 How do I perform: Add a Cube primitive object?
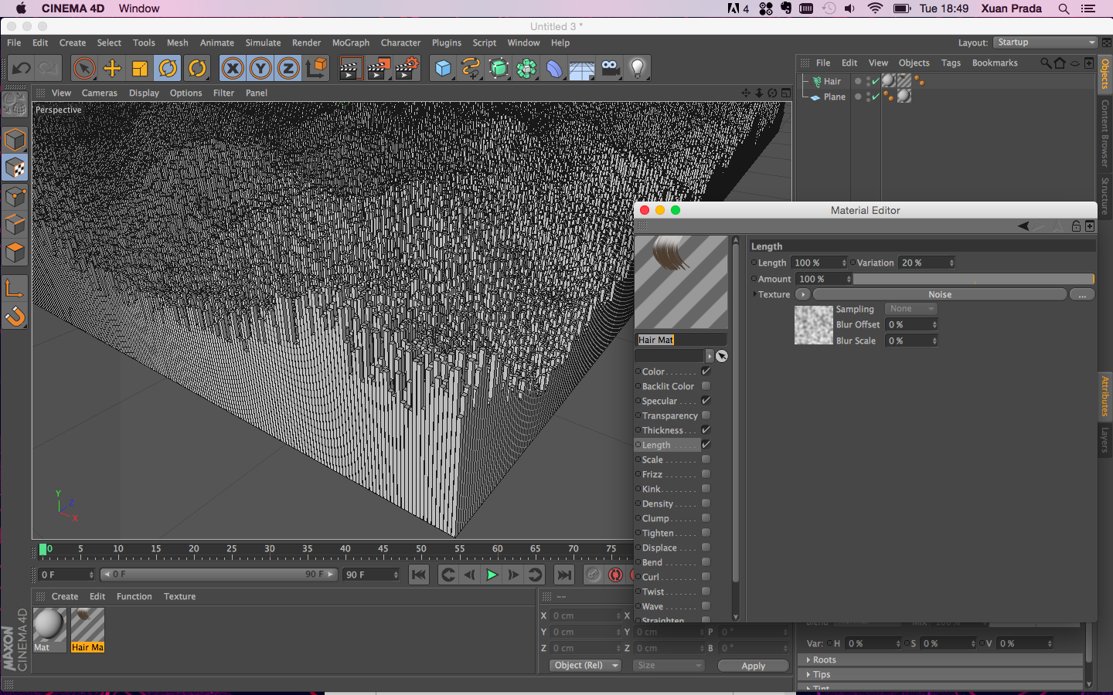[x=443, y=68]
